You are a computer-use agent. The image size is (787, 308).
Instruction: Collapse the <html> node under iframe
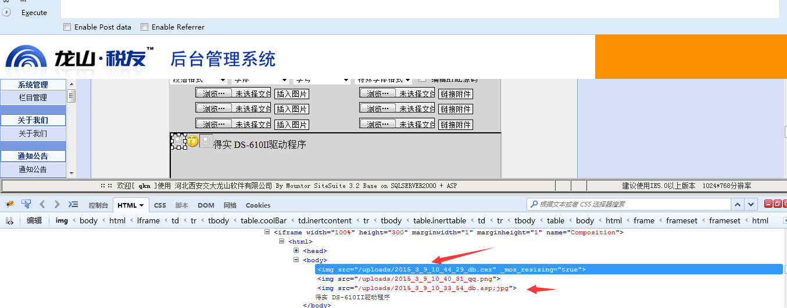click(281, 241)
